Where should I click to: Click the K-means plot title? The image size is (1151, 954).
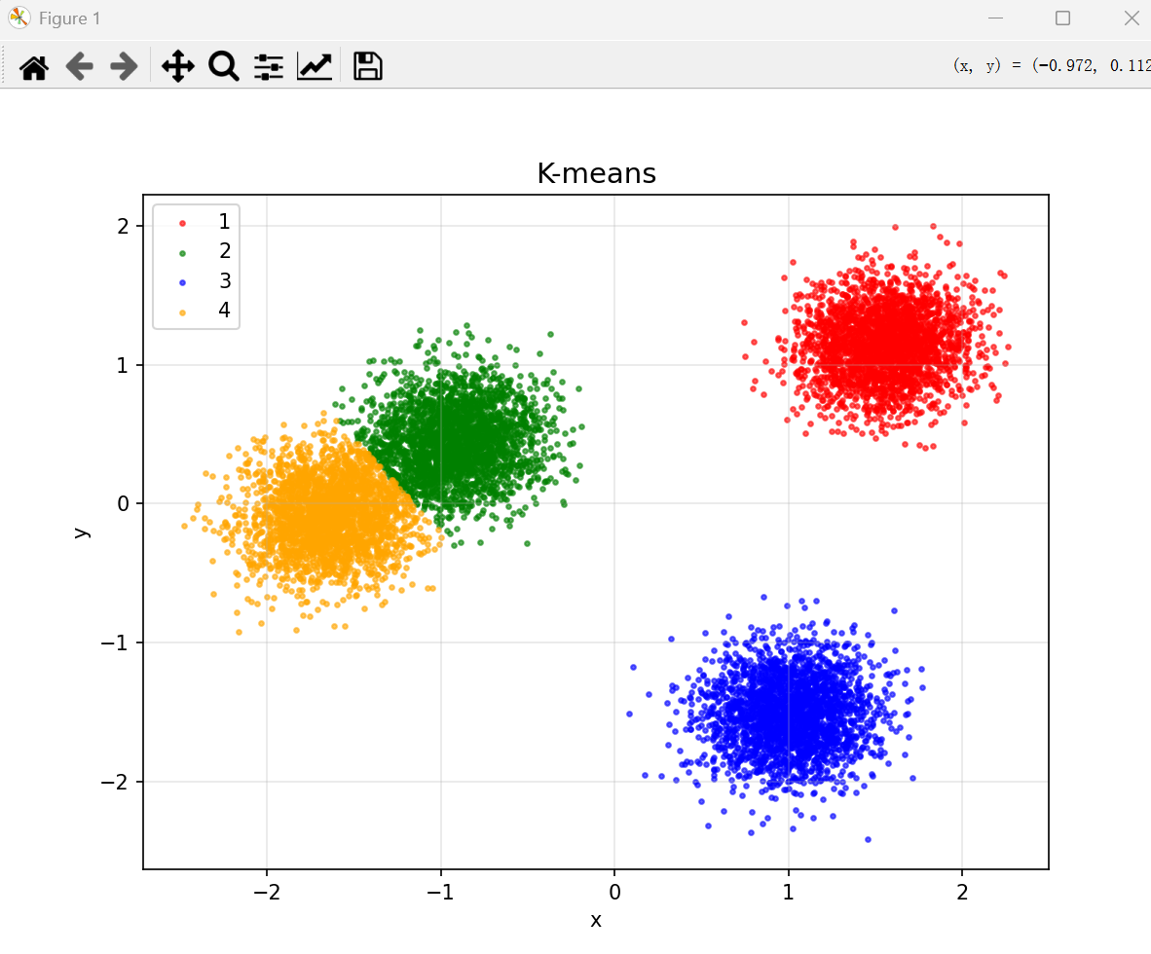[x=596, y=174]
